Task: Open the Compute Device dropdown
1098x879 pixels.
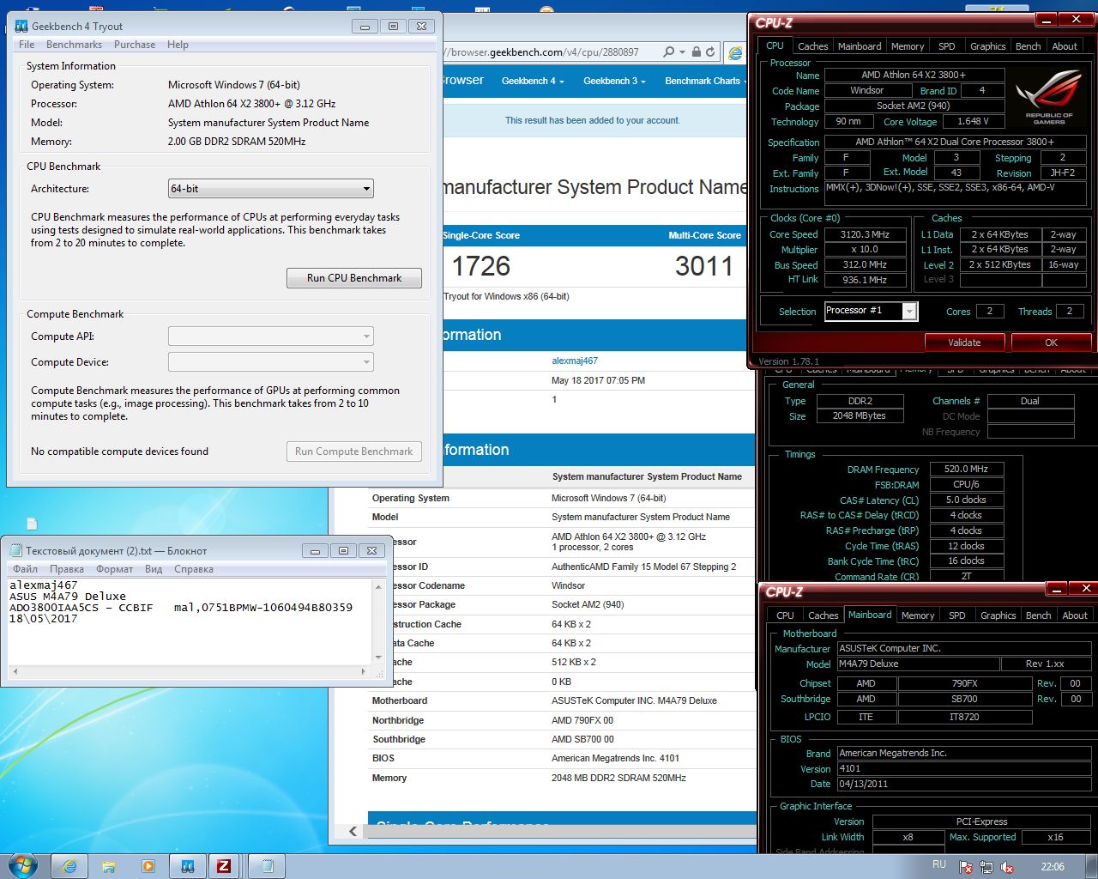Action: (271, 362)
